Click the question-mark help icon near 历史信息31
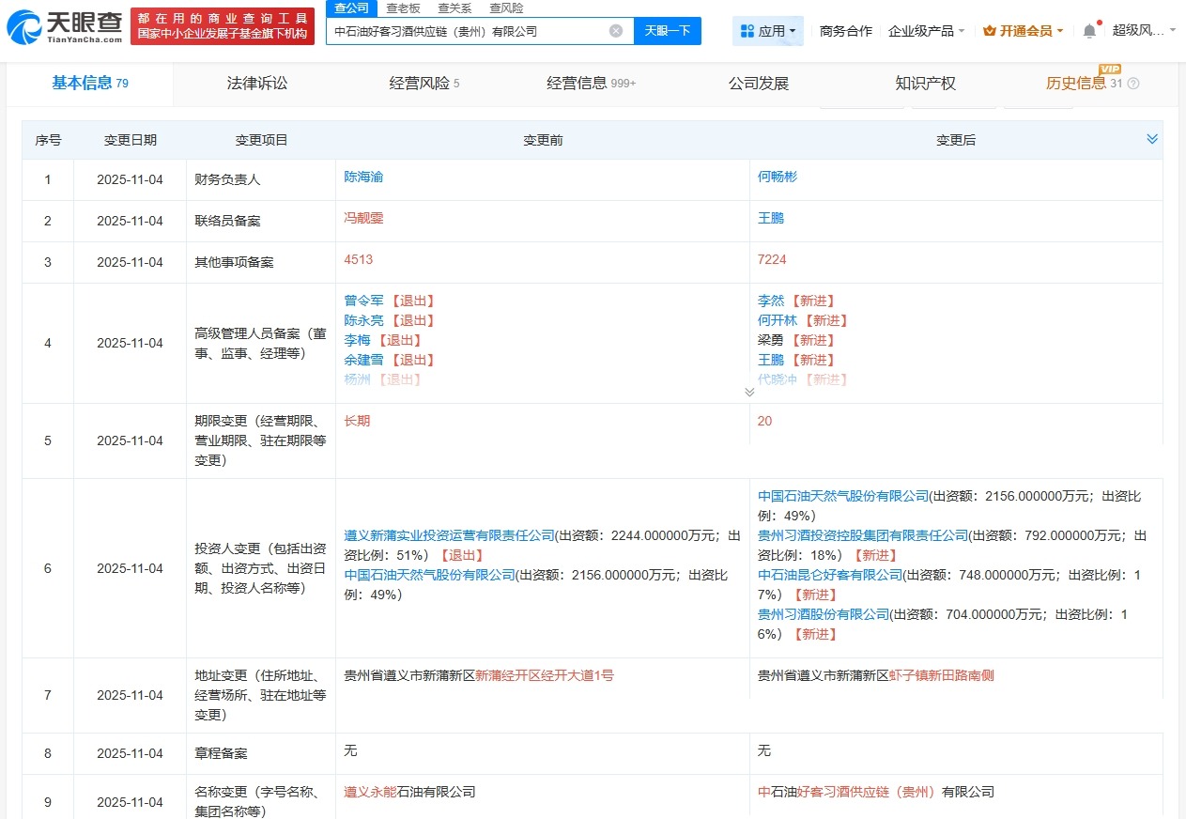This screenshot has height=819, width=1186. point(1132,83)
